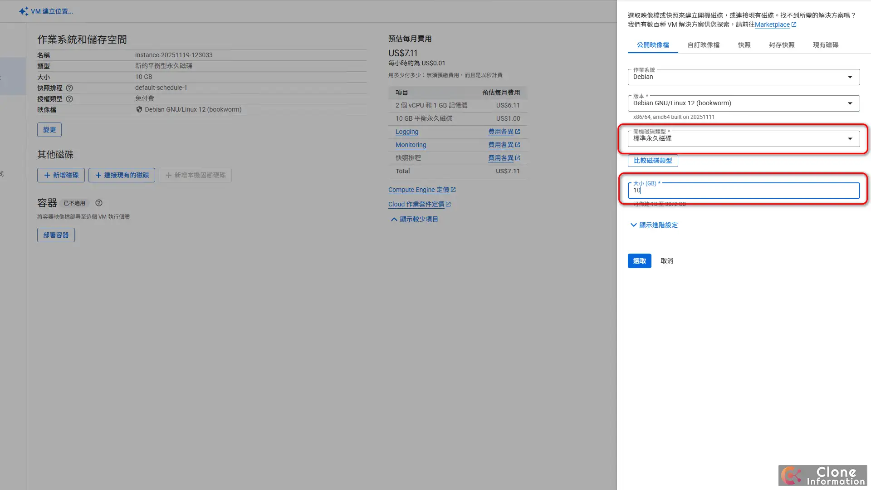Click help icon next to 授權類型

point(69,99)
